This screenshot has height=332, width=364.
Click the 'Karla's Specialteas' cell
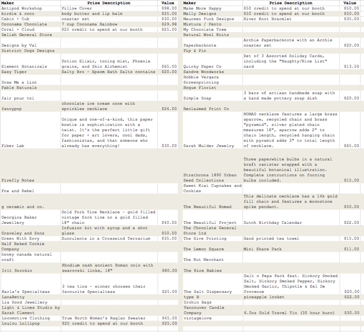tap(31, 284)
